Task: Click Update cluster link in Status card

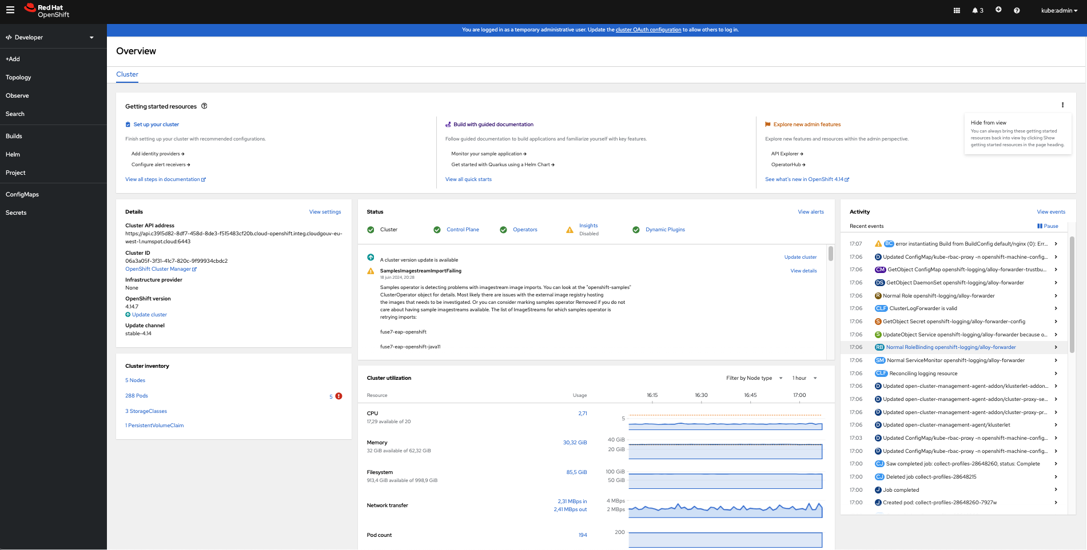Action: point(801,257)
